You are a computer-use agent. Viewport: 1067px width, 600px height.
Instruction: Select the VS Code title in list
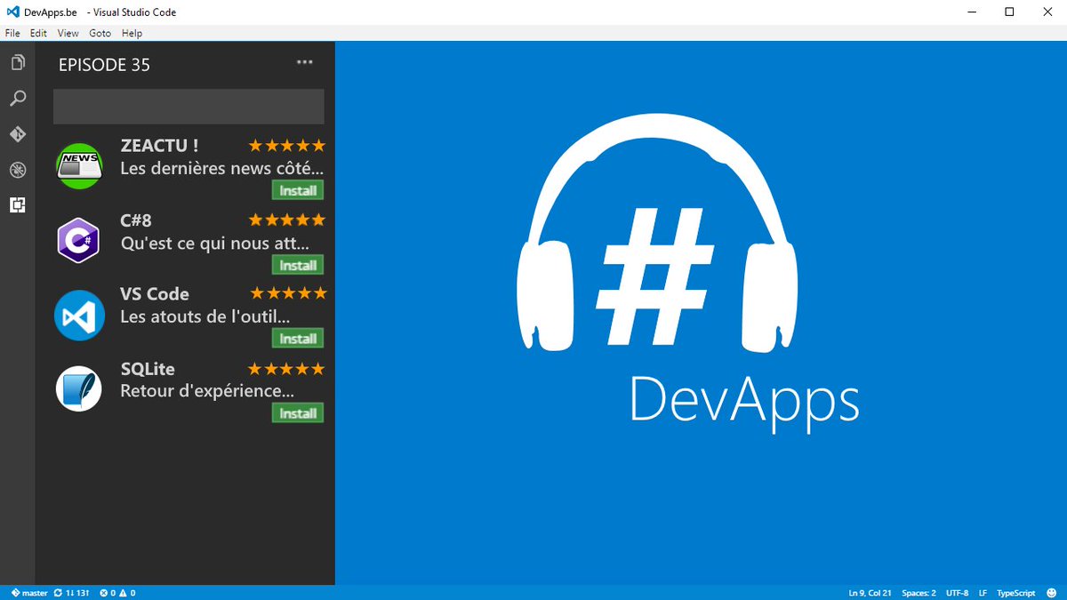(x=155, y=294)
